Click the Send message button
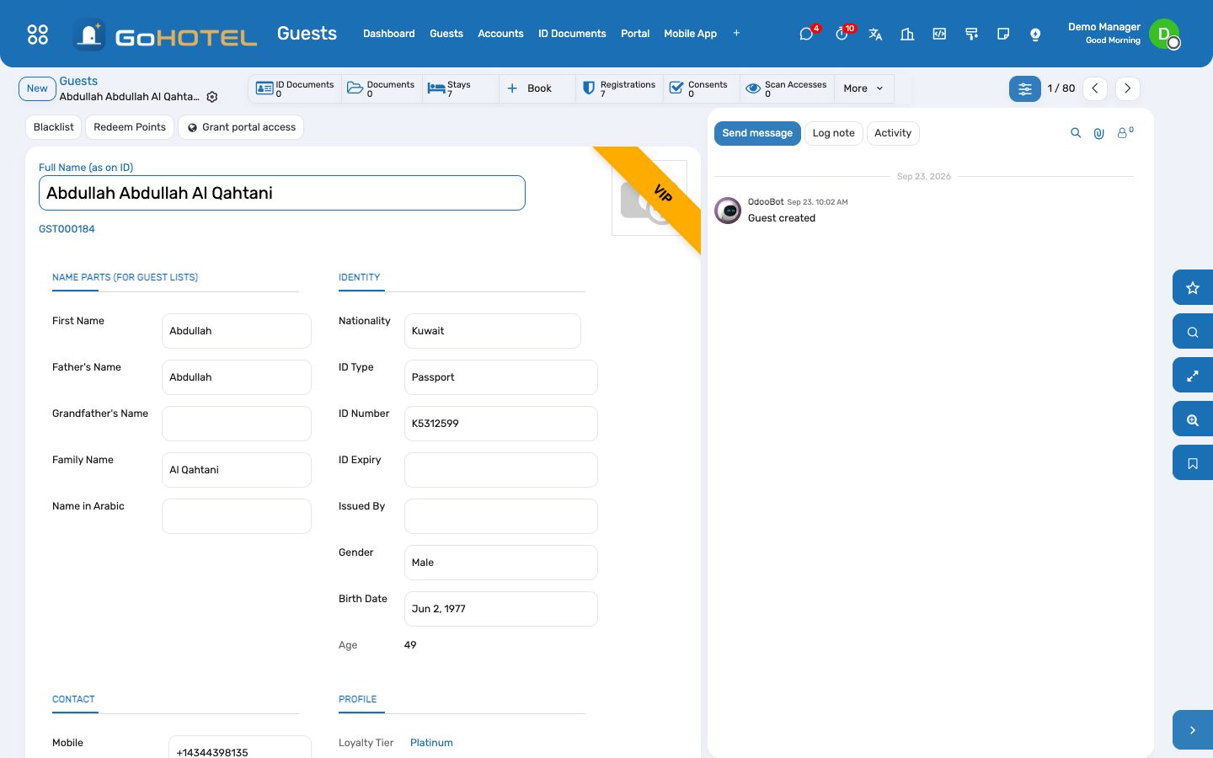This screenshot has height=758, width=1213. pyautogui.click(x=757, y=133)
